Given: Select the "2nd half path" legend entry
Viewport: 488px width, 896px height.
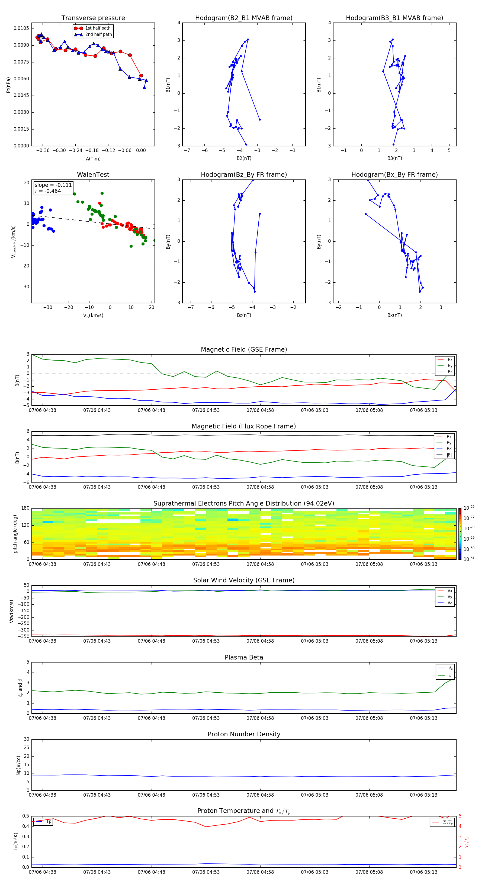Looking at the screenshot, I should click(x=93, y=34).
